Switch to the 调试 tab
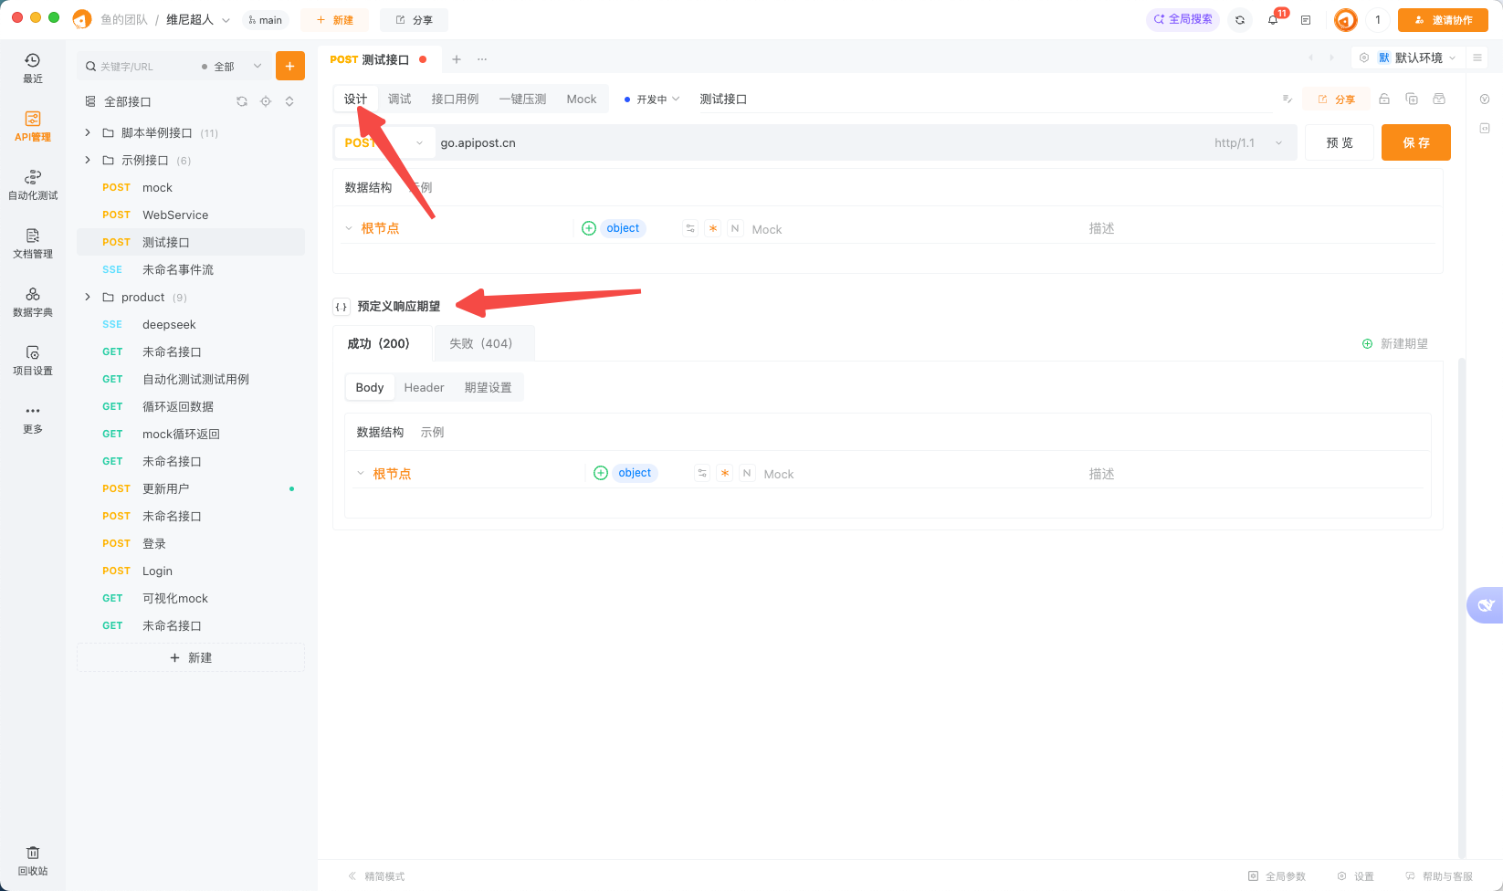 [399, 99]
